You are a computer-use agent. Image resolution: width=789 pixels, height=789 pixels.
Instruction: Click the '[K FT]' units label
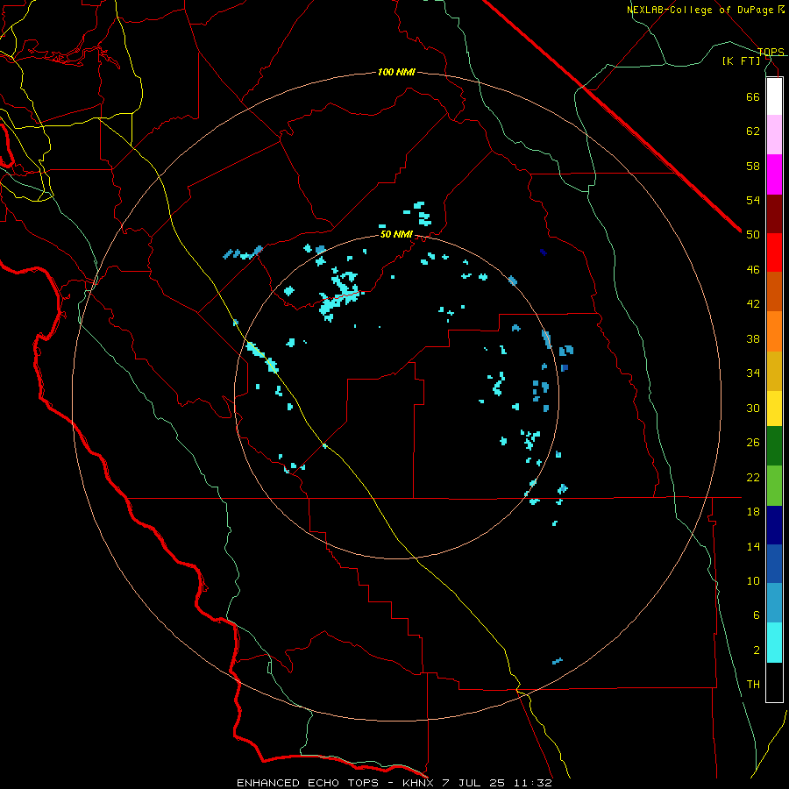(x=742, y=61)
